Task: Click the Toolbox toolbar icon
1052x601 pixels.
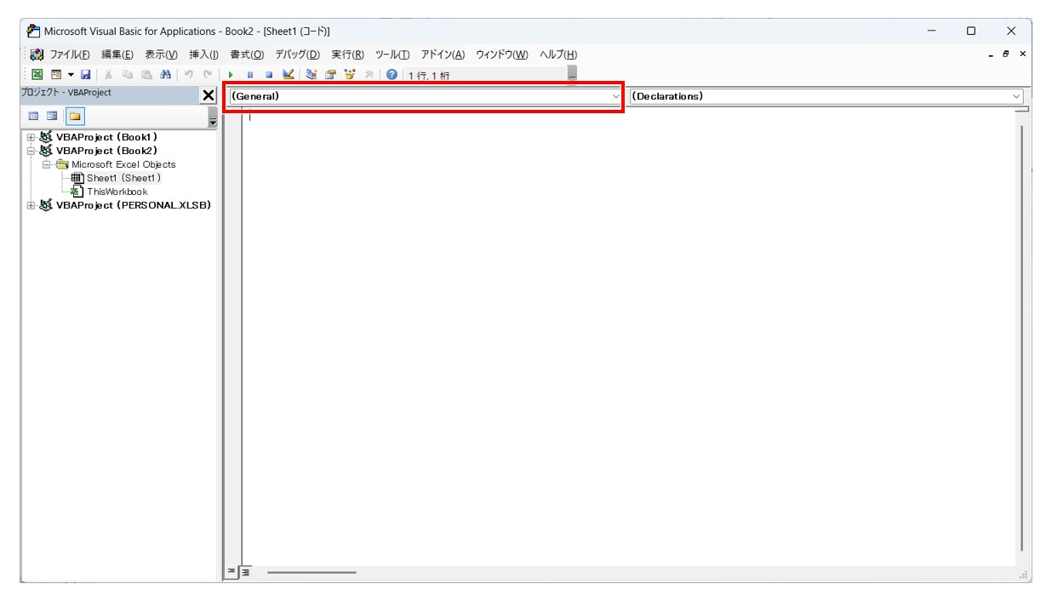Action: pyautogui.click(x=369, y=75)
